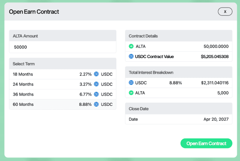Click the $5,205.045308 contract value
This screenshot has height=161, width=240.
[x=214, y=57]
